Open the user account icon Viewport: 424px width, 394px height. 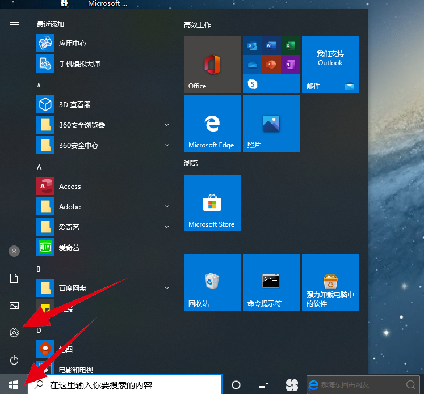pyautogui.click(x=14, y=251)
